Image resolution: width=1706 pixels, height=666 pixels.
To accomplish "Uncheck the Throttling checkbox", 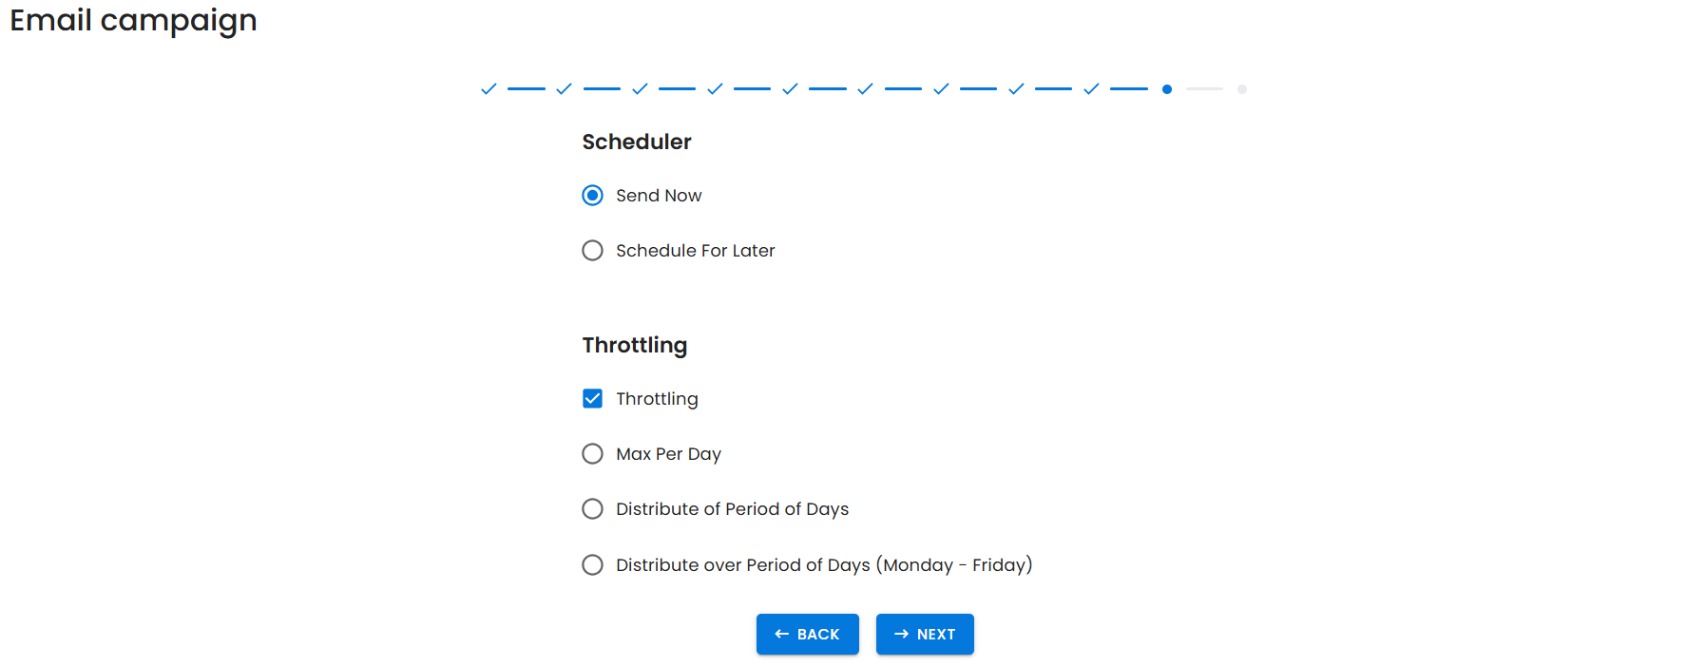I will point(593,399).
